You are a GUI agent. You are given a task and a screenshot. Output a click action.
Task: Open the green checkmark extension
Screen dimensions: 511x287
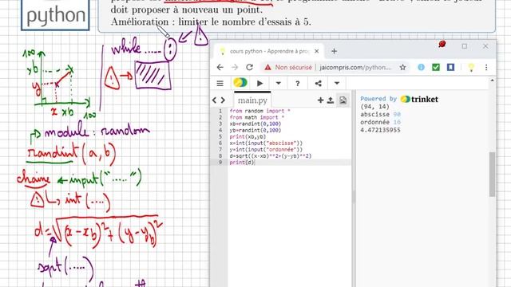[436, 67]
